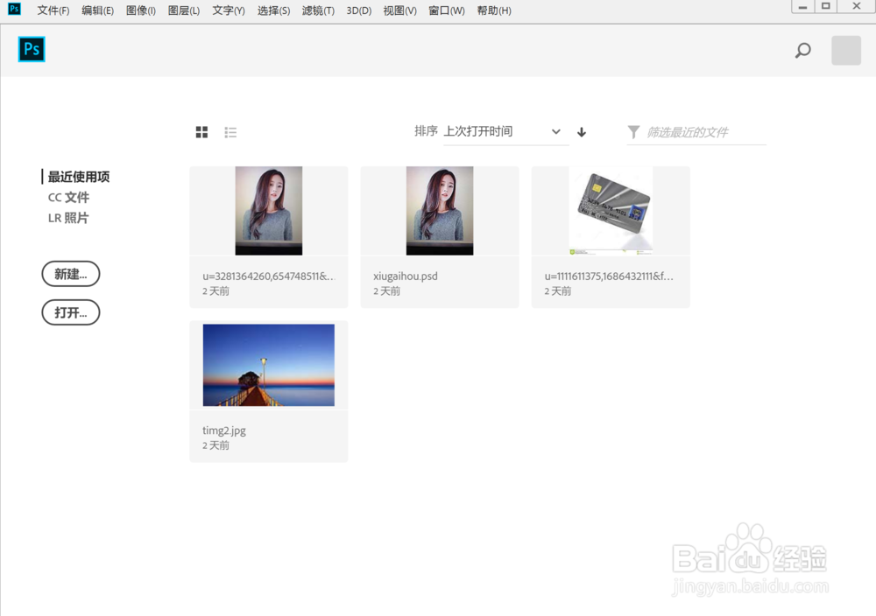Switch to grid view of recent files
876x616 pixels.
201,131
